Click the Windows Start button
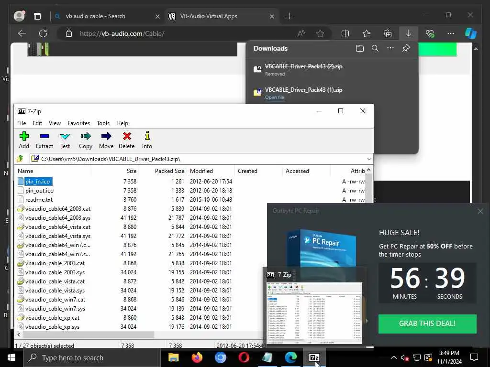Screen dimensions: 490x367 tap(11, 357)
